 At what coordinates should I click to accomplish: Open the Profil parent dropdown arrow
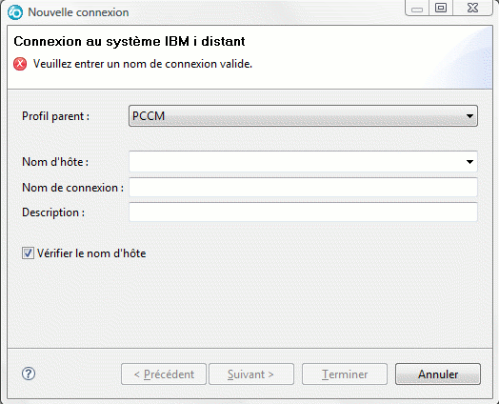(x=469, y=116)
